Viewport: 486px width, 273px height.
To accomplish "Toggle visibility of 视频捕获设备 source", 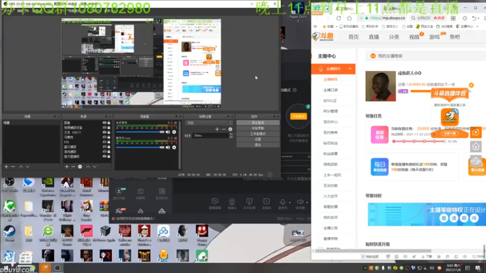I will 104,127.
